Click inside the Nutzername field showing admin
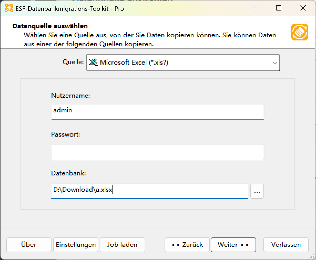This screenshot has height=260, width=316. click(158, 112)
